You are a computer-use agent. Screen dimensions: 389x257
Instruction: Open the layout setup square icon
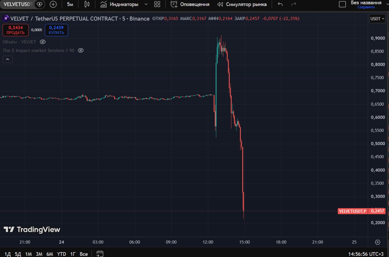pos(343,4)
